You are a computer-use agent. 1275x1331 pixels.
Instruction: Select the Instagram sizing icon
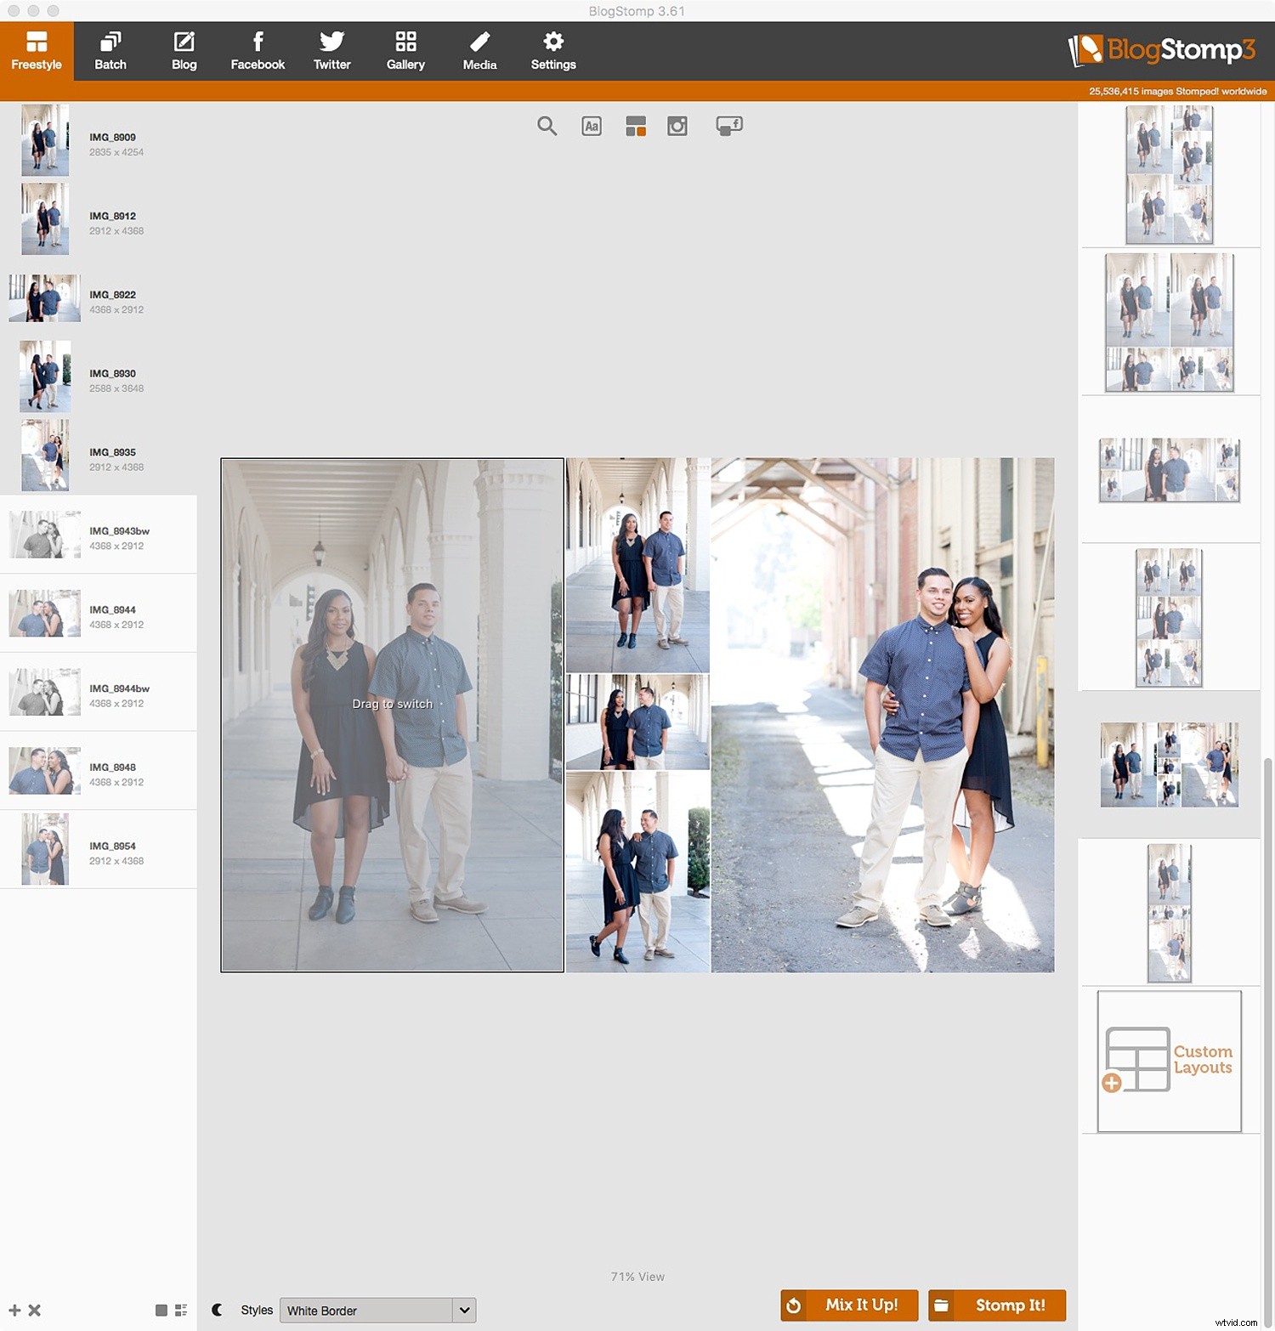(x=677, y=126)
